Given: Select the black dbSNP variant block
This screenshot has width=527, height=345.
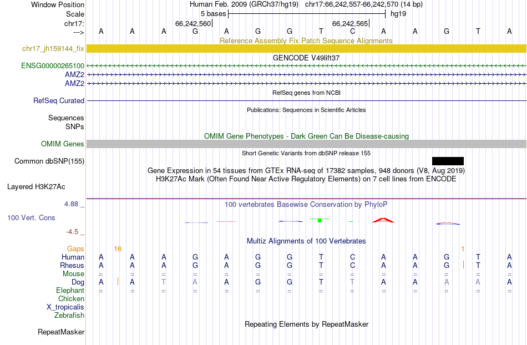Looking at the screenshot, I should click(x=448, y=161).
